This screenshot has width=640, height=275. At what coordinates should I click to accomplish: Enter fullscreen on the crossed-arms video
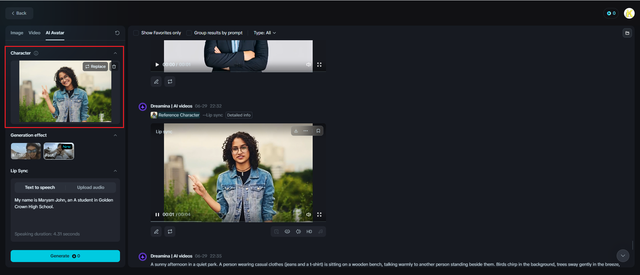click(x=319, y=65)
